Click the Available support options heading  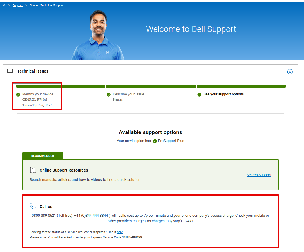pyautogui.click(x=150, y=132)
